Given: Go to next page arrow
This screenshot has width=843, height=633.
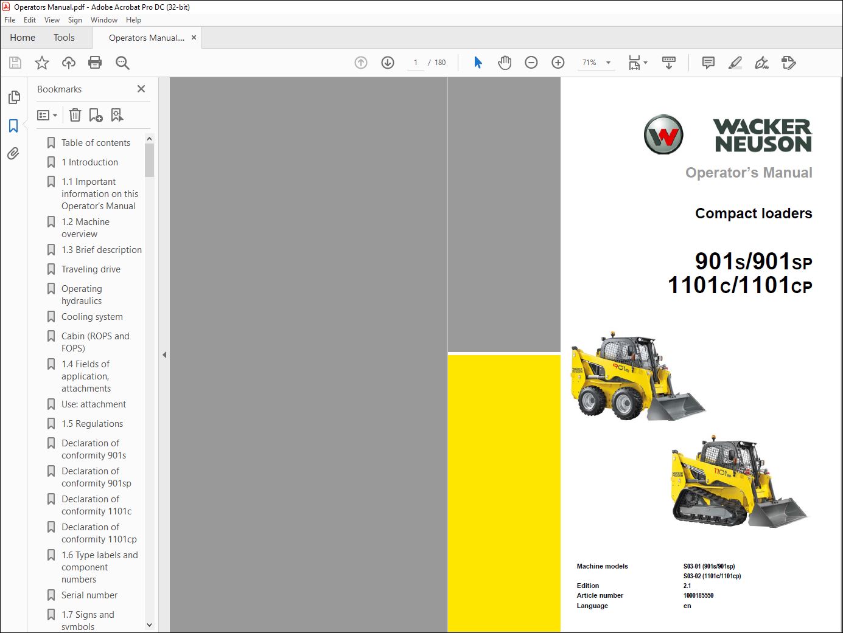Looking at the screenshot, I should click(388, 63).
